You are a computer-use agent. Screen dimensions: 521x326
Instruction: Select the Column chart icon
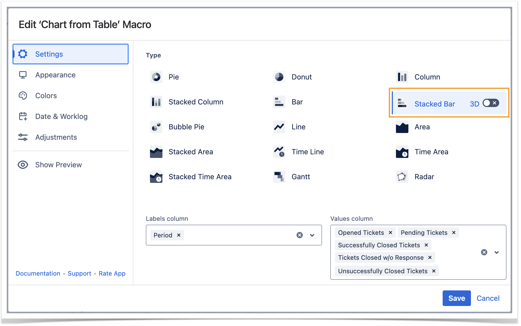pos(402,77)
